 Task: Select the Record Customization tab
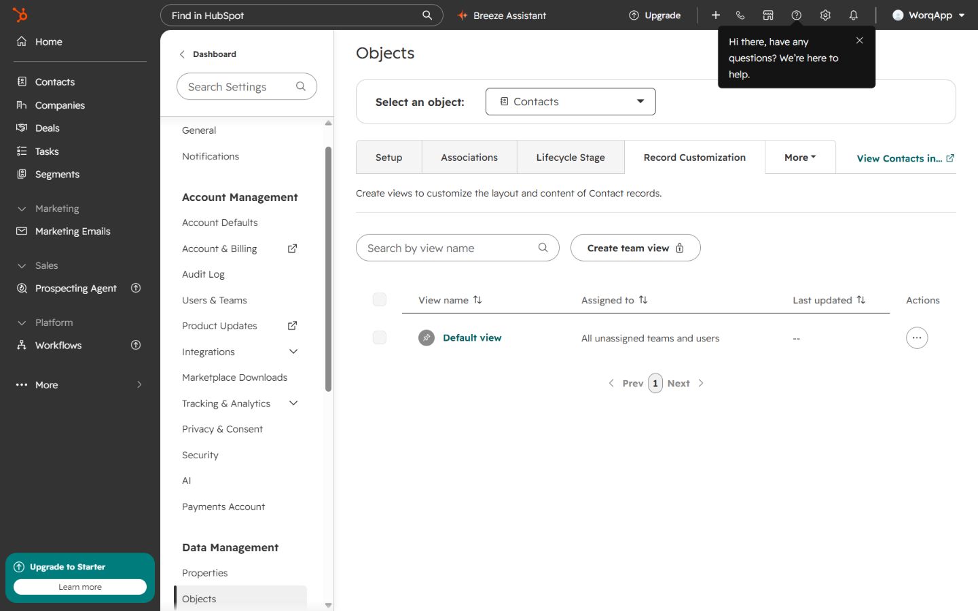coord(695,157)
